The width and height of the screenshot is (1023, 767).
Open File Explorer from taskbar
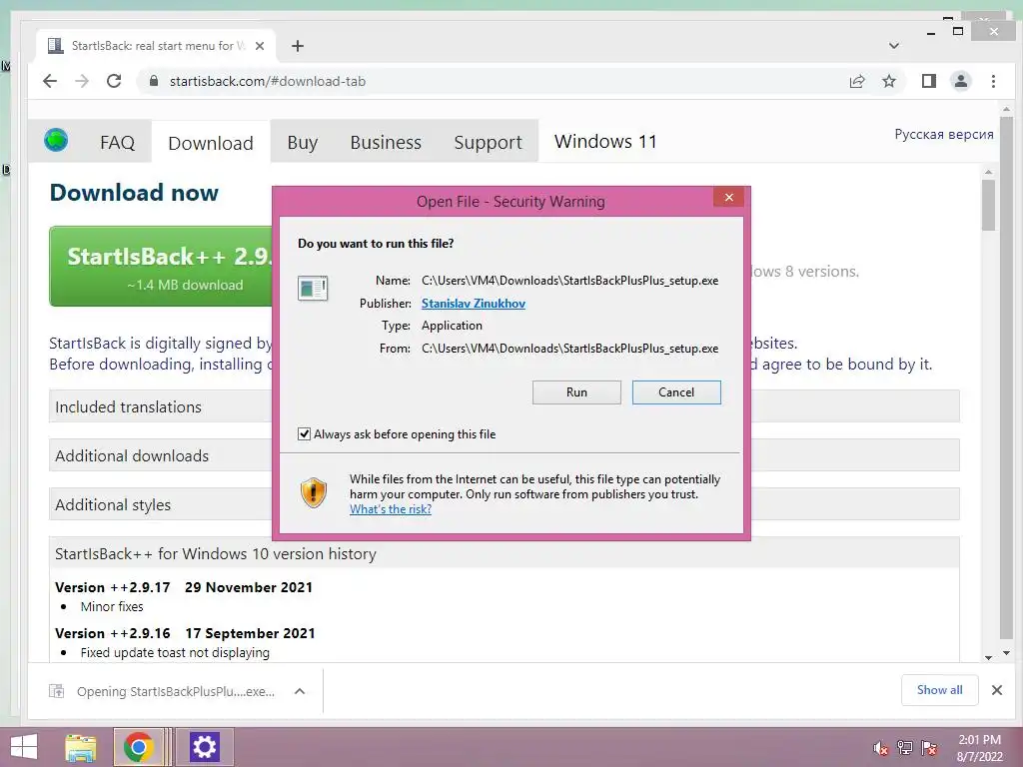click(x=81, y=747)
